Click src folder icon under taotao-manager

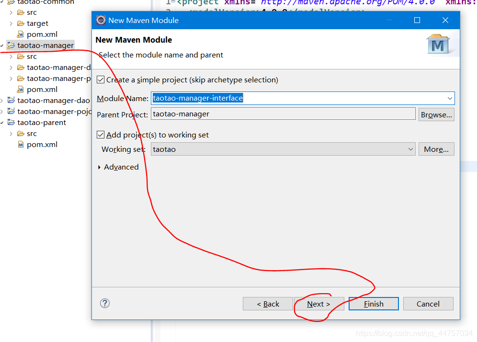click(x=21, y=57)
